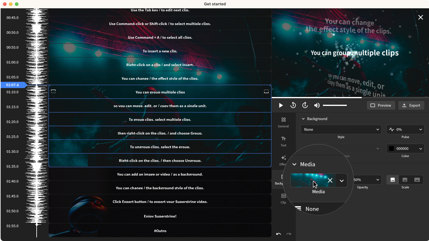Open the Color dropdown showing 000000
429x241 pixels.
(405, 148)
